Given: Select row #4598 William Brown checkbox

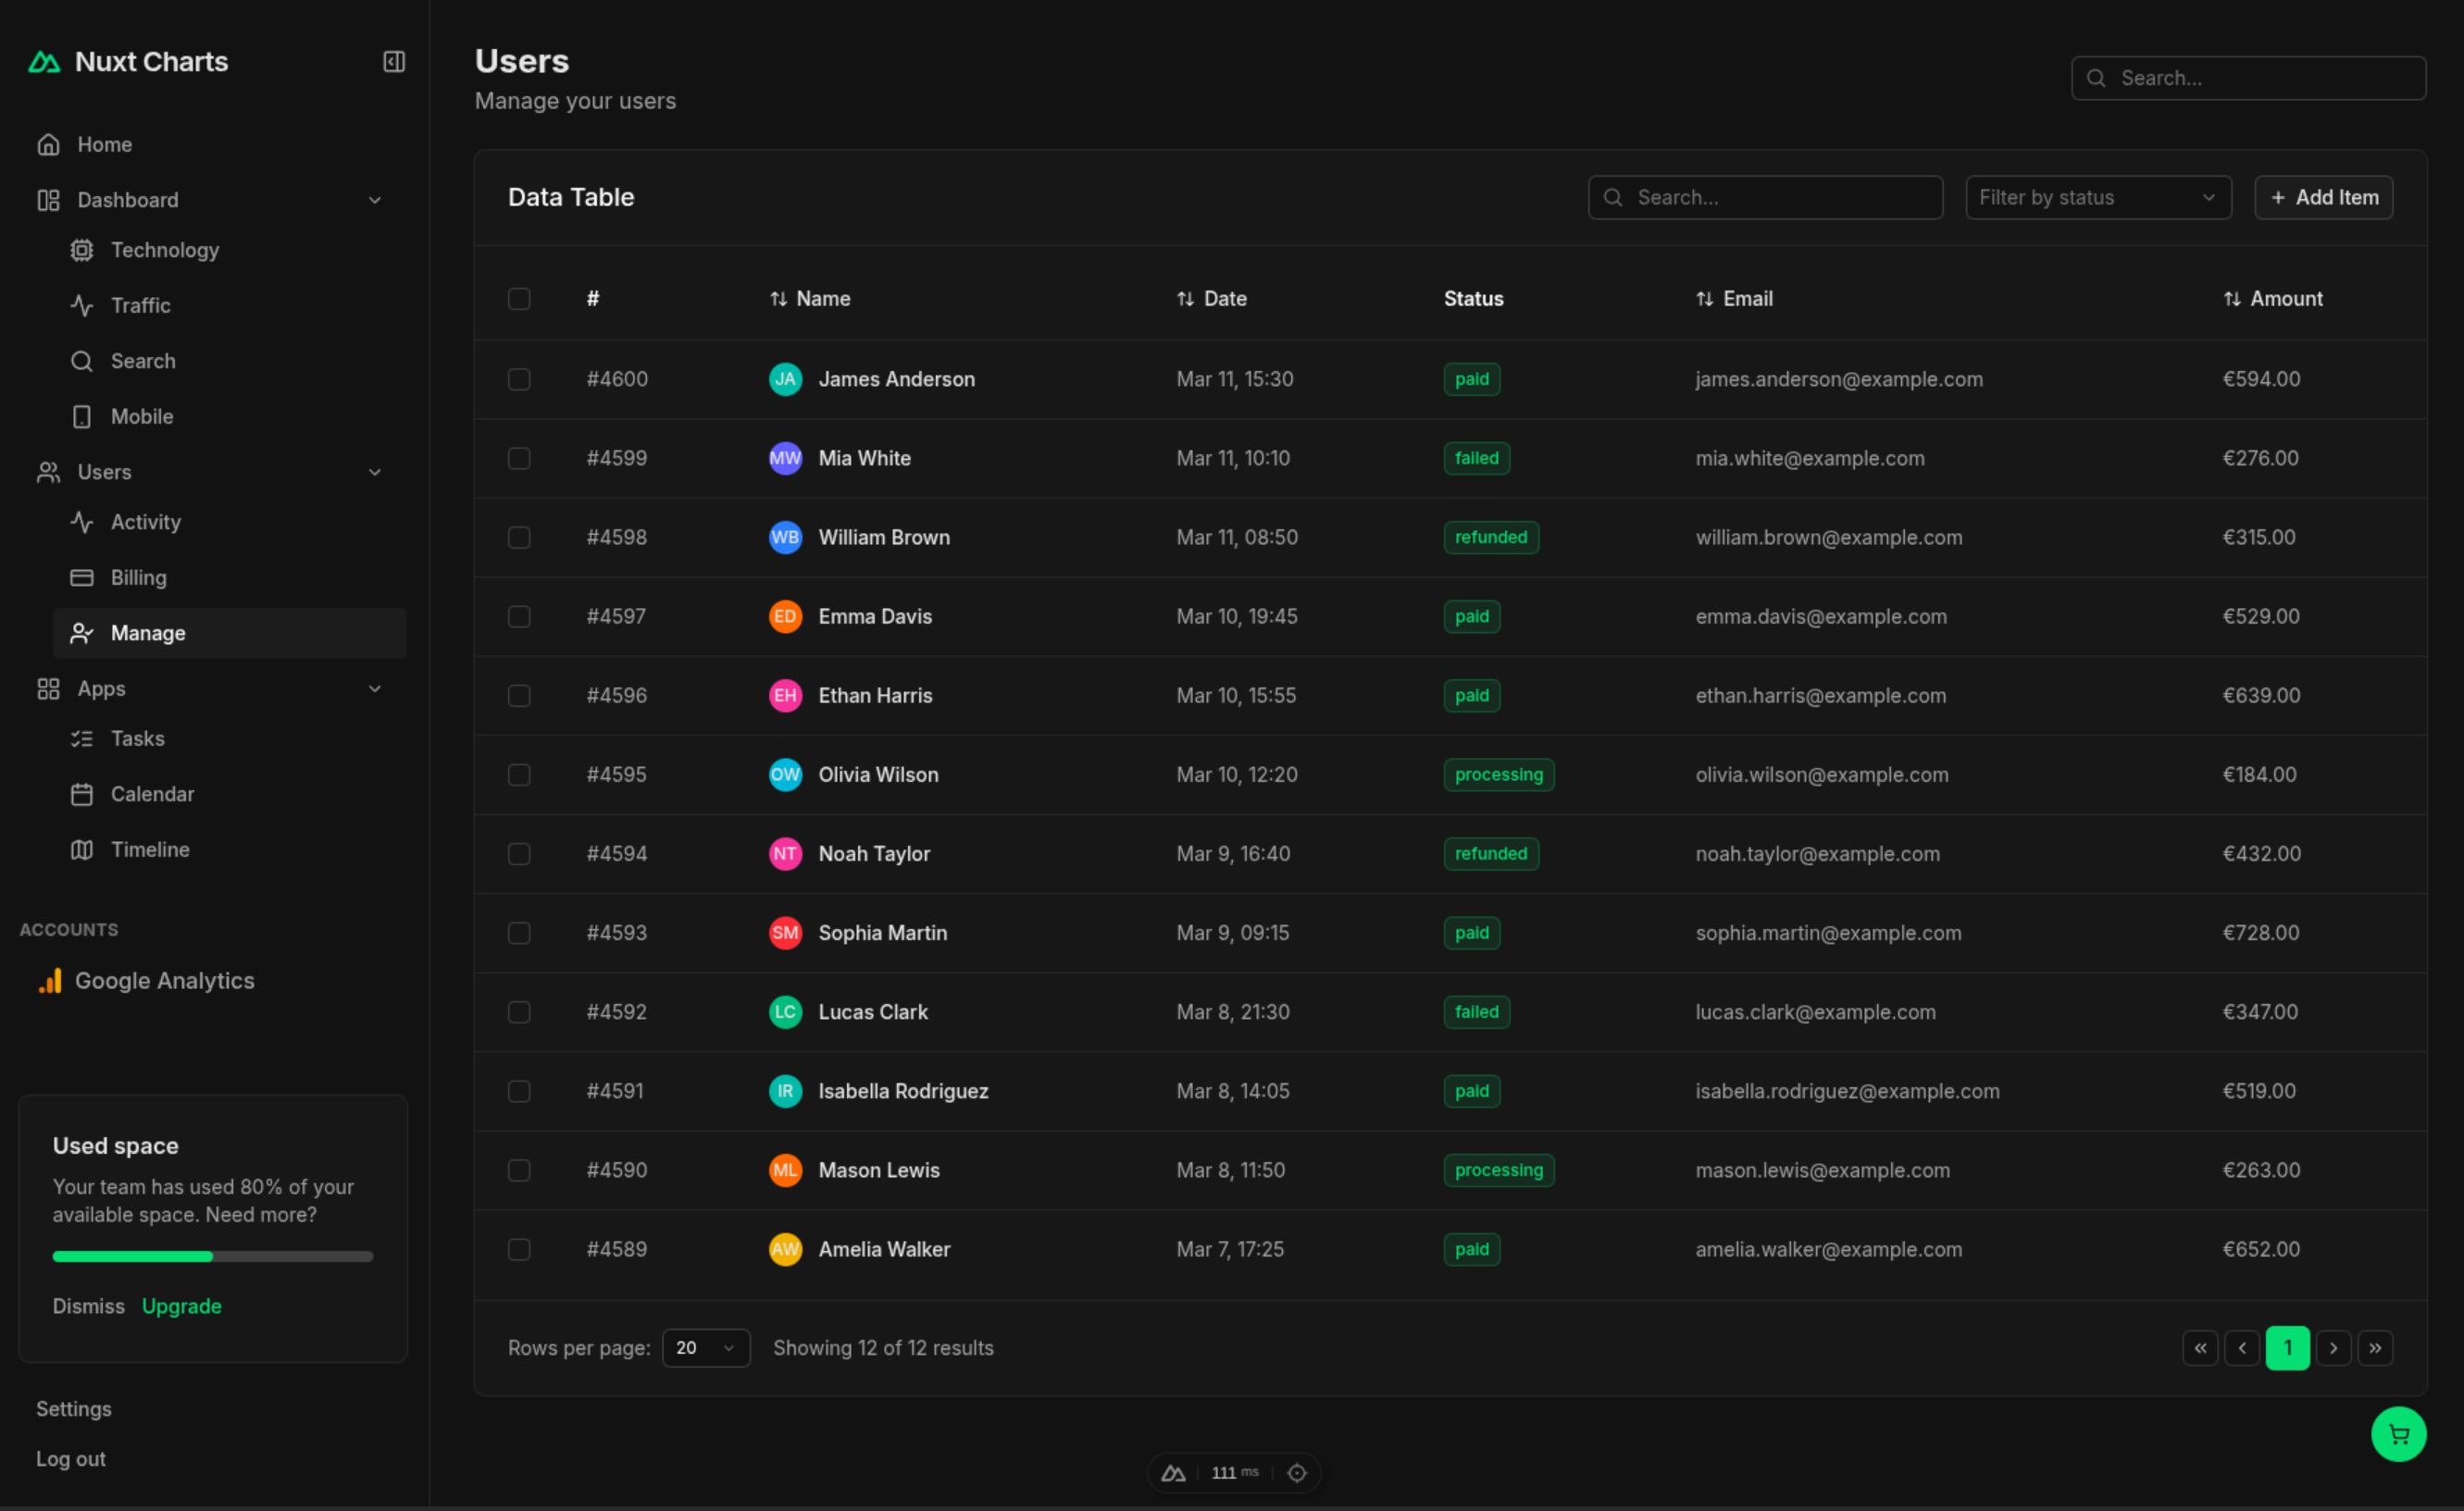Looking at the screenshot, I should click(x=519, y=537).
